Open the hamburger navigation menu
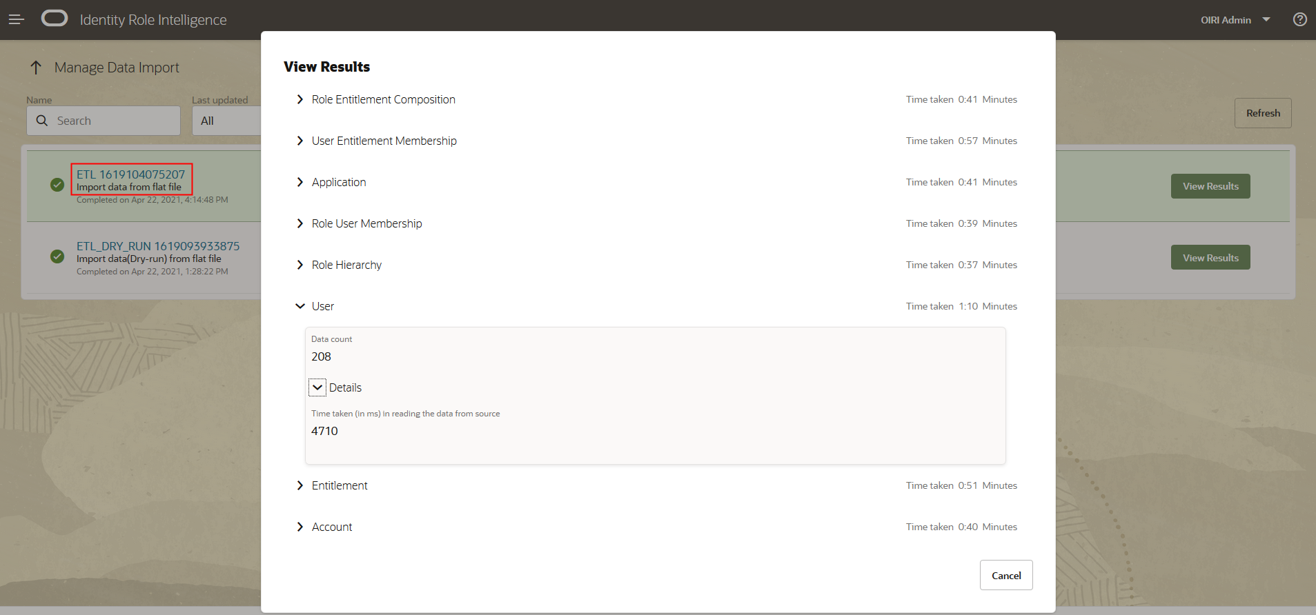 click(x=17, y=19)
